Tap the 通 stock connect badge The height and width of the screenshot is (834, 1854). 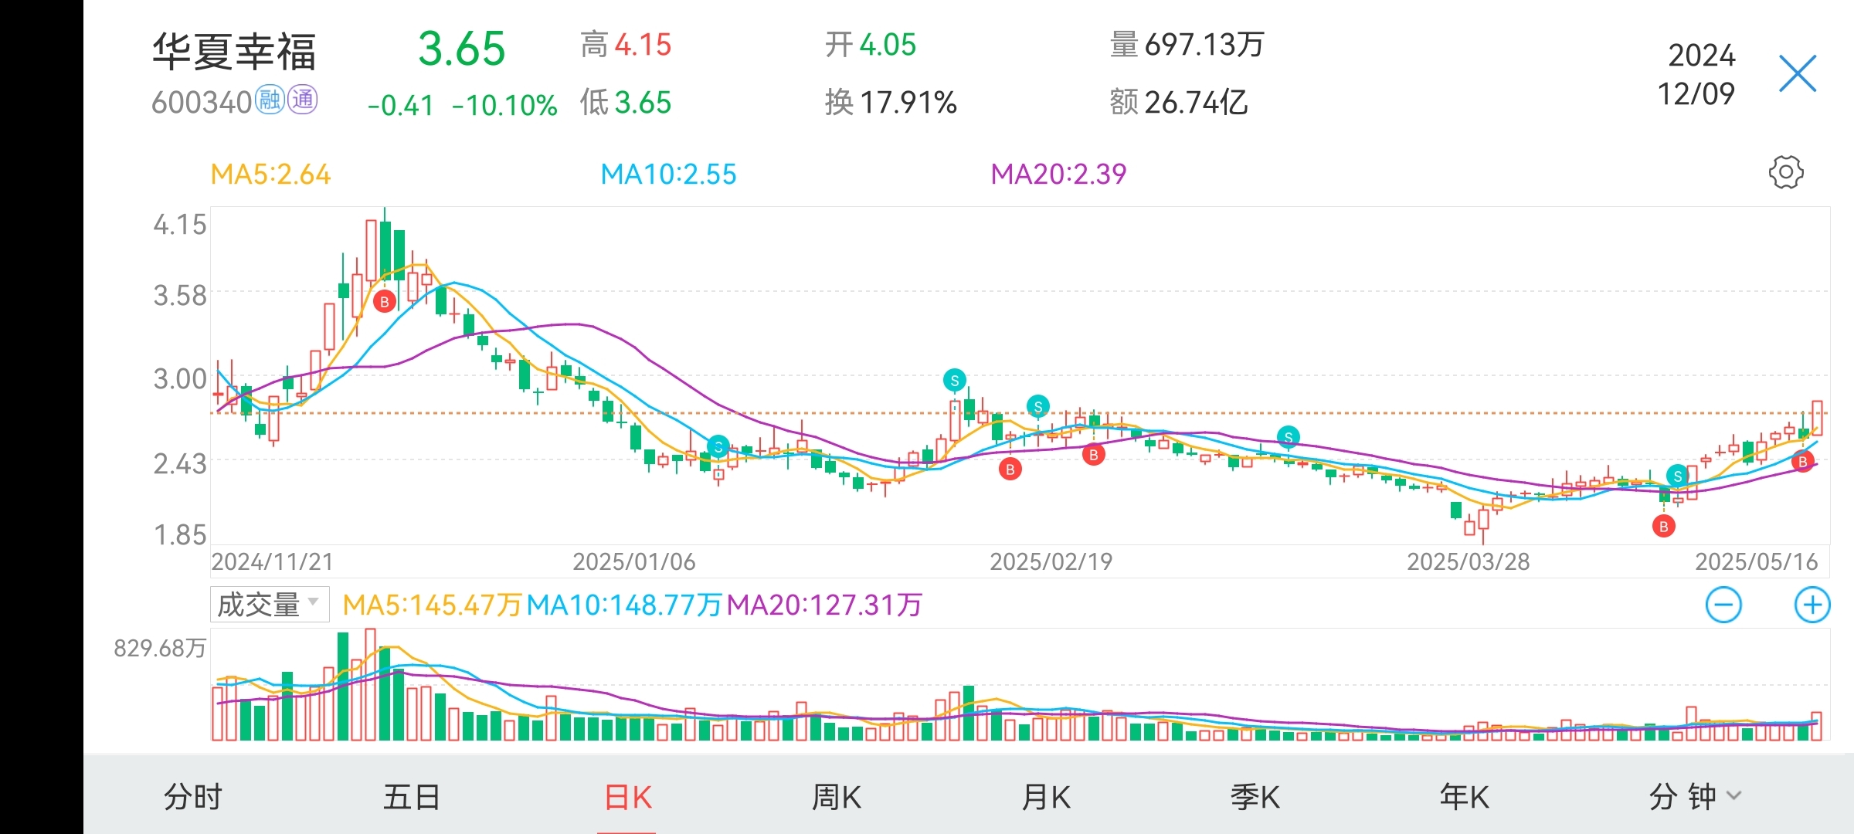click(302, 100)
